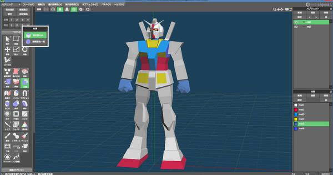This screenshot has width=333, height=175.
Task: Choose first material popup option (selected faces only)
Action: pos(35,35)
